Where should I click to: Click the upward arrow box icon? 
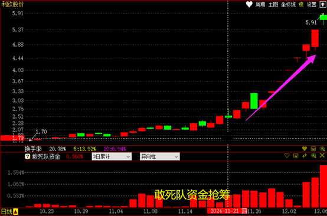[x=323, y=4]
